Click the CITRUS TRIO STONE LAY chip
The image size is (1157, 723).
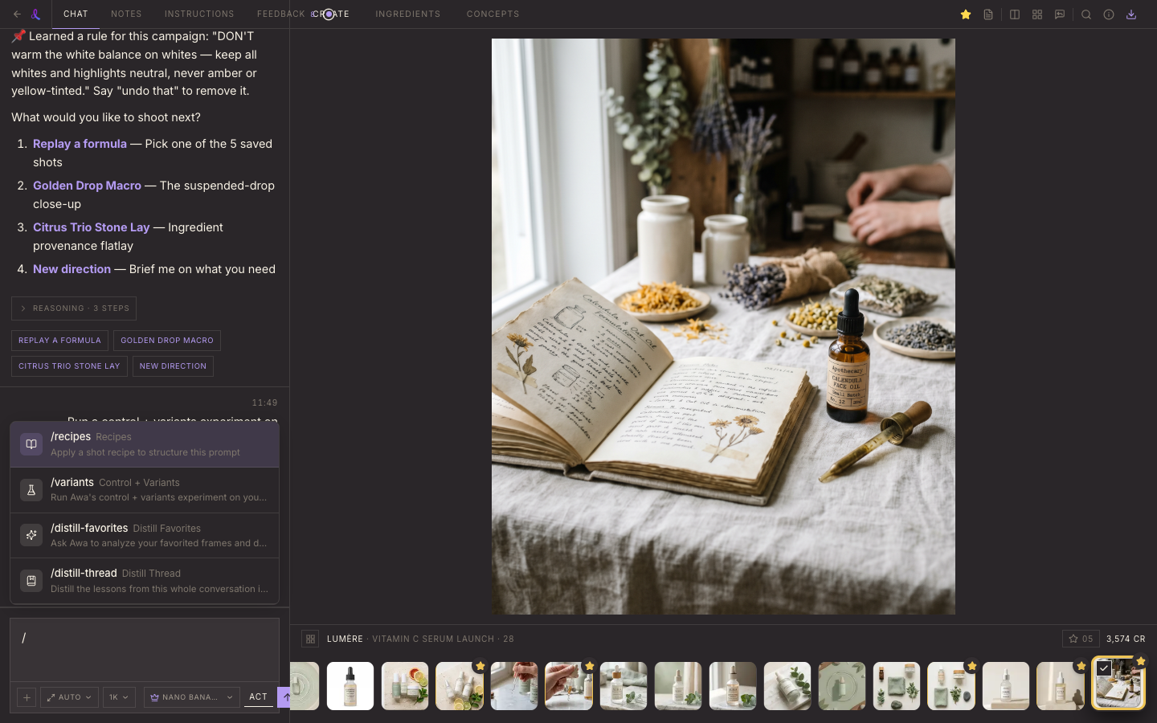point(69,366)
